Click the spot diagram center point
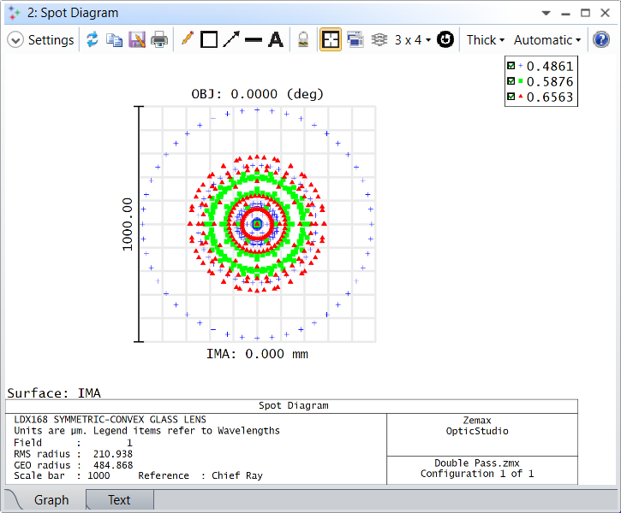The height and width of the screenshot is (513, 621). coord(258,225)
